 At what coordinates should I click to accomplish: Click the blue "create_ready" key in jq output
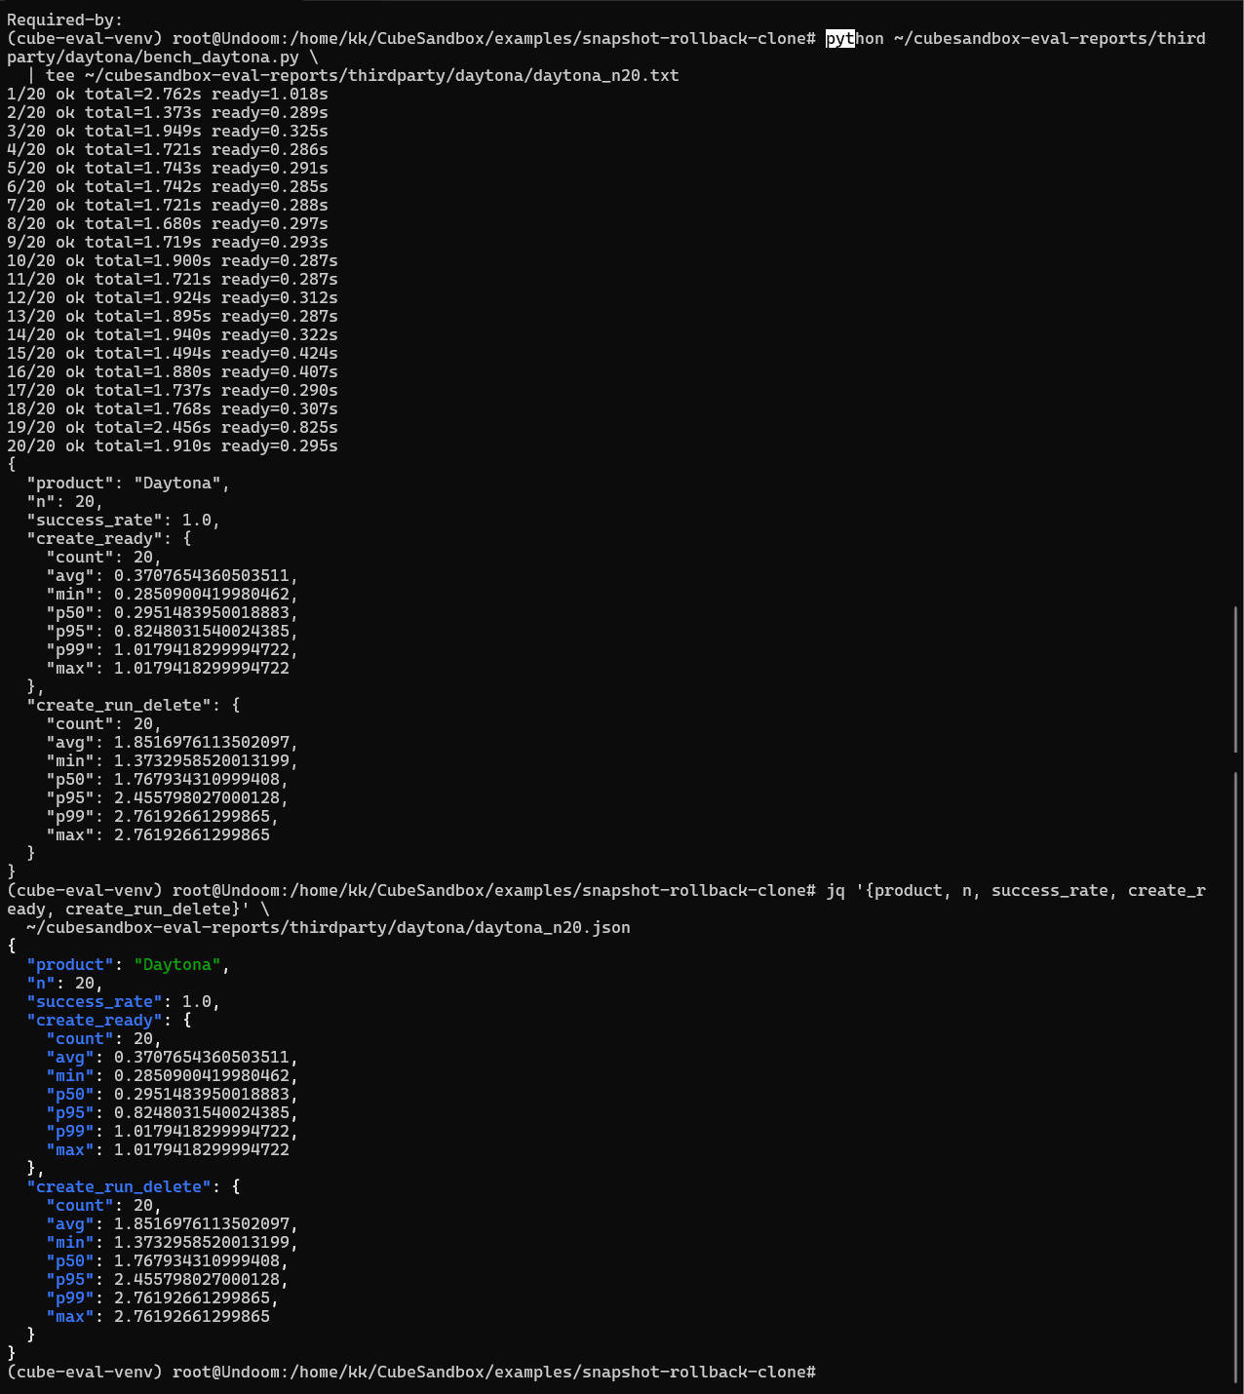(x=95, y=1020)
